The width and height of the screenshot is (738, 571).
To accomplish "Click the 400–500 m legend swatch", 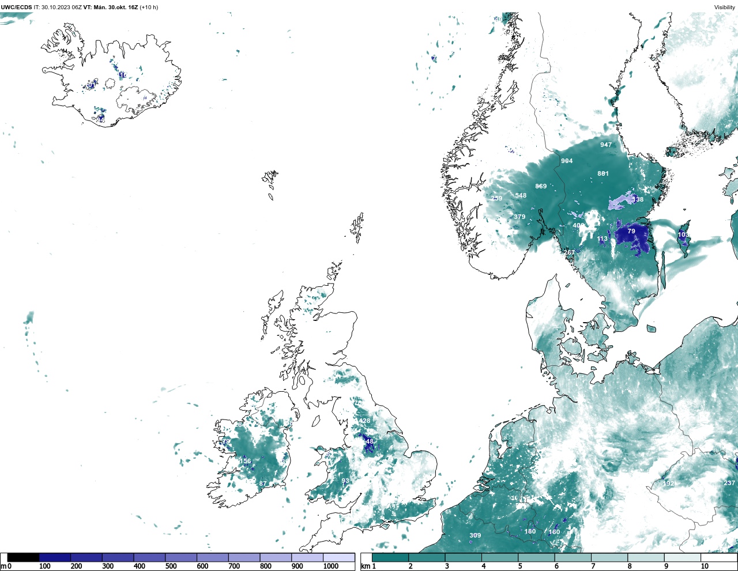I will pyautogui.click(x=150, y=558).
